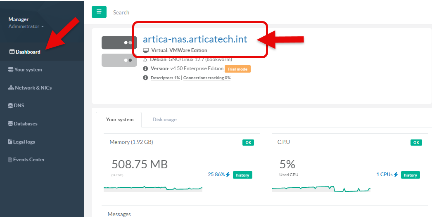
Task: Click the monitor icon beside Virtual
Action: click(x=145, y=50)
